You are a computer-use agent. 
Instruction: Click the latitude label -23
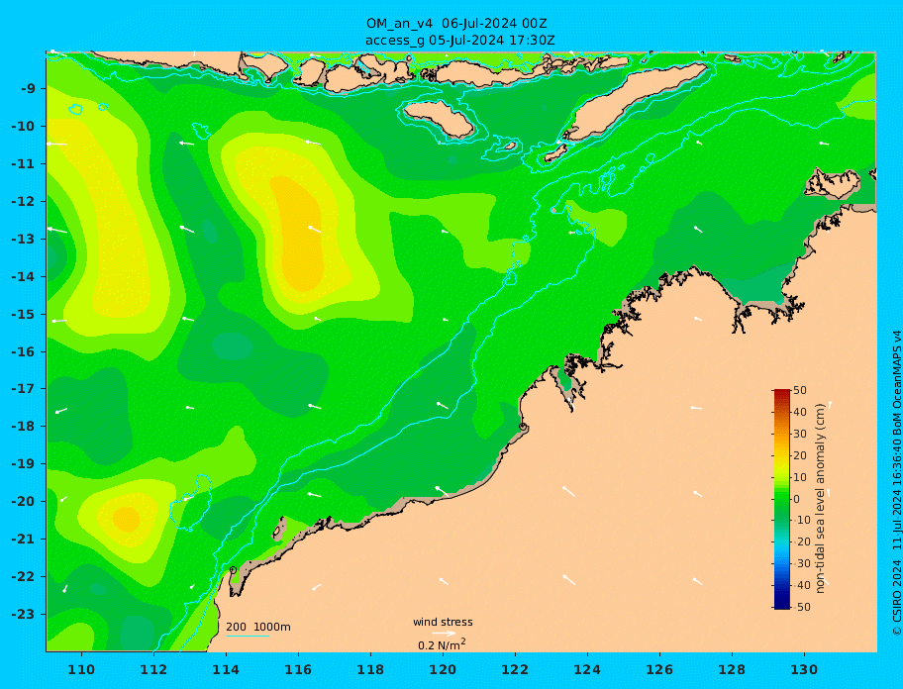pos(24,614)
